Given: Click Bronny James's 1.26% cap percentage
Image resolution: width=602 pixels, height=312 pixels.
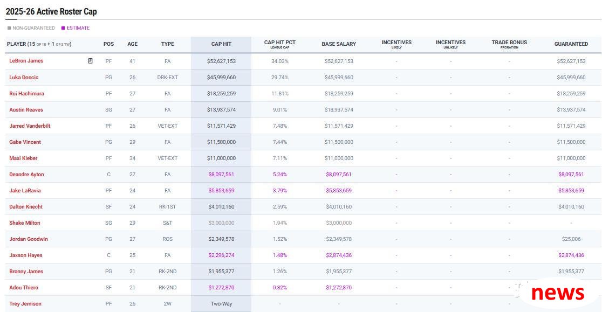Looking at the screenshot, I should (280, 272).
